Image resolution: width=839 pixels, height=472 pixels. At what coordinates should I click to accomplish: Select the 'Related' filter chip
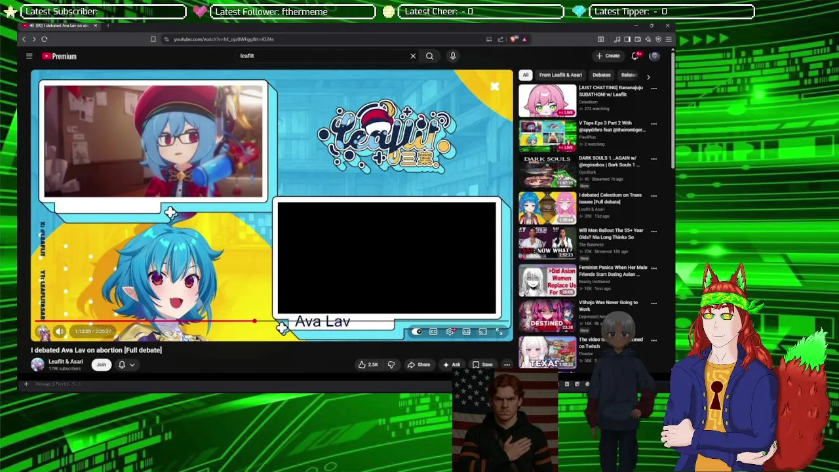click(628, 75)
